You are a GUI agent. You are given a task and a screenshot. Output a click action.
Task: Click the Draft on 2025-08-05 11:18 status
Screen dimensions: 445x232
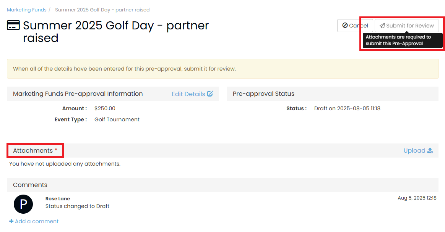pos(347,108)
